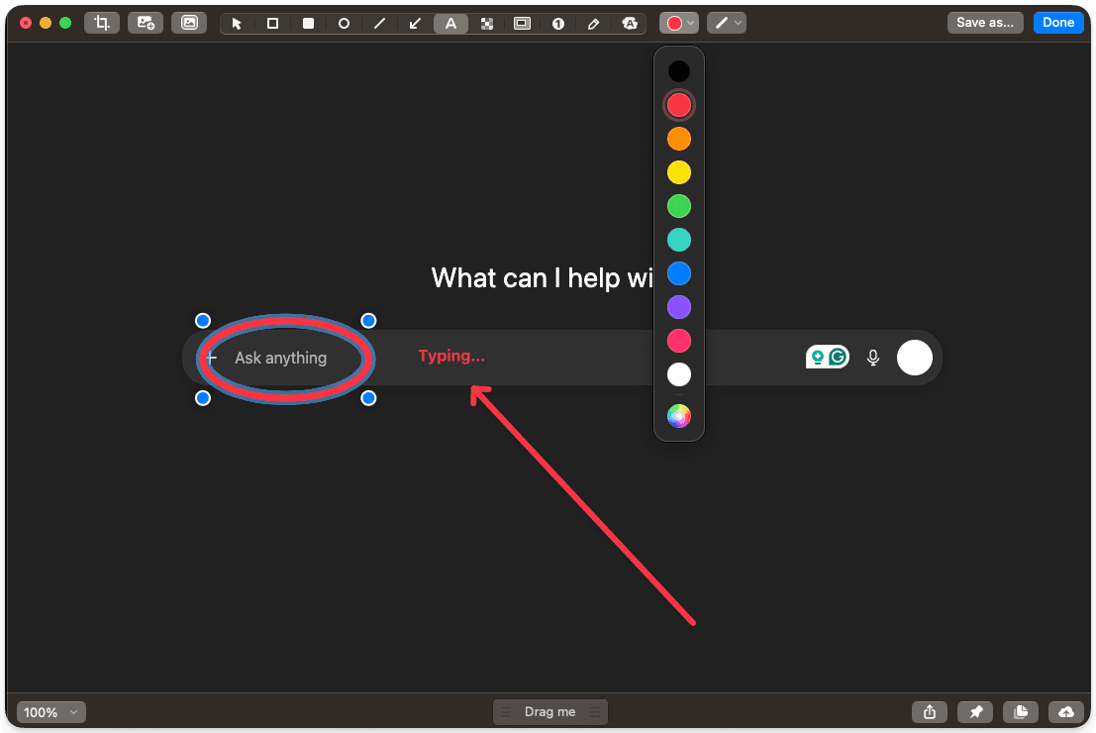The image size is (1096, 733).
Task: Click the pin annotation icon
Action: (975, 711)
